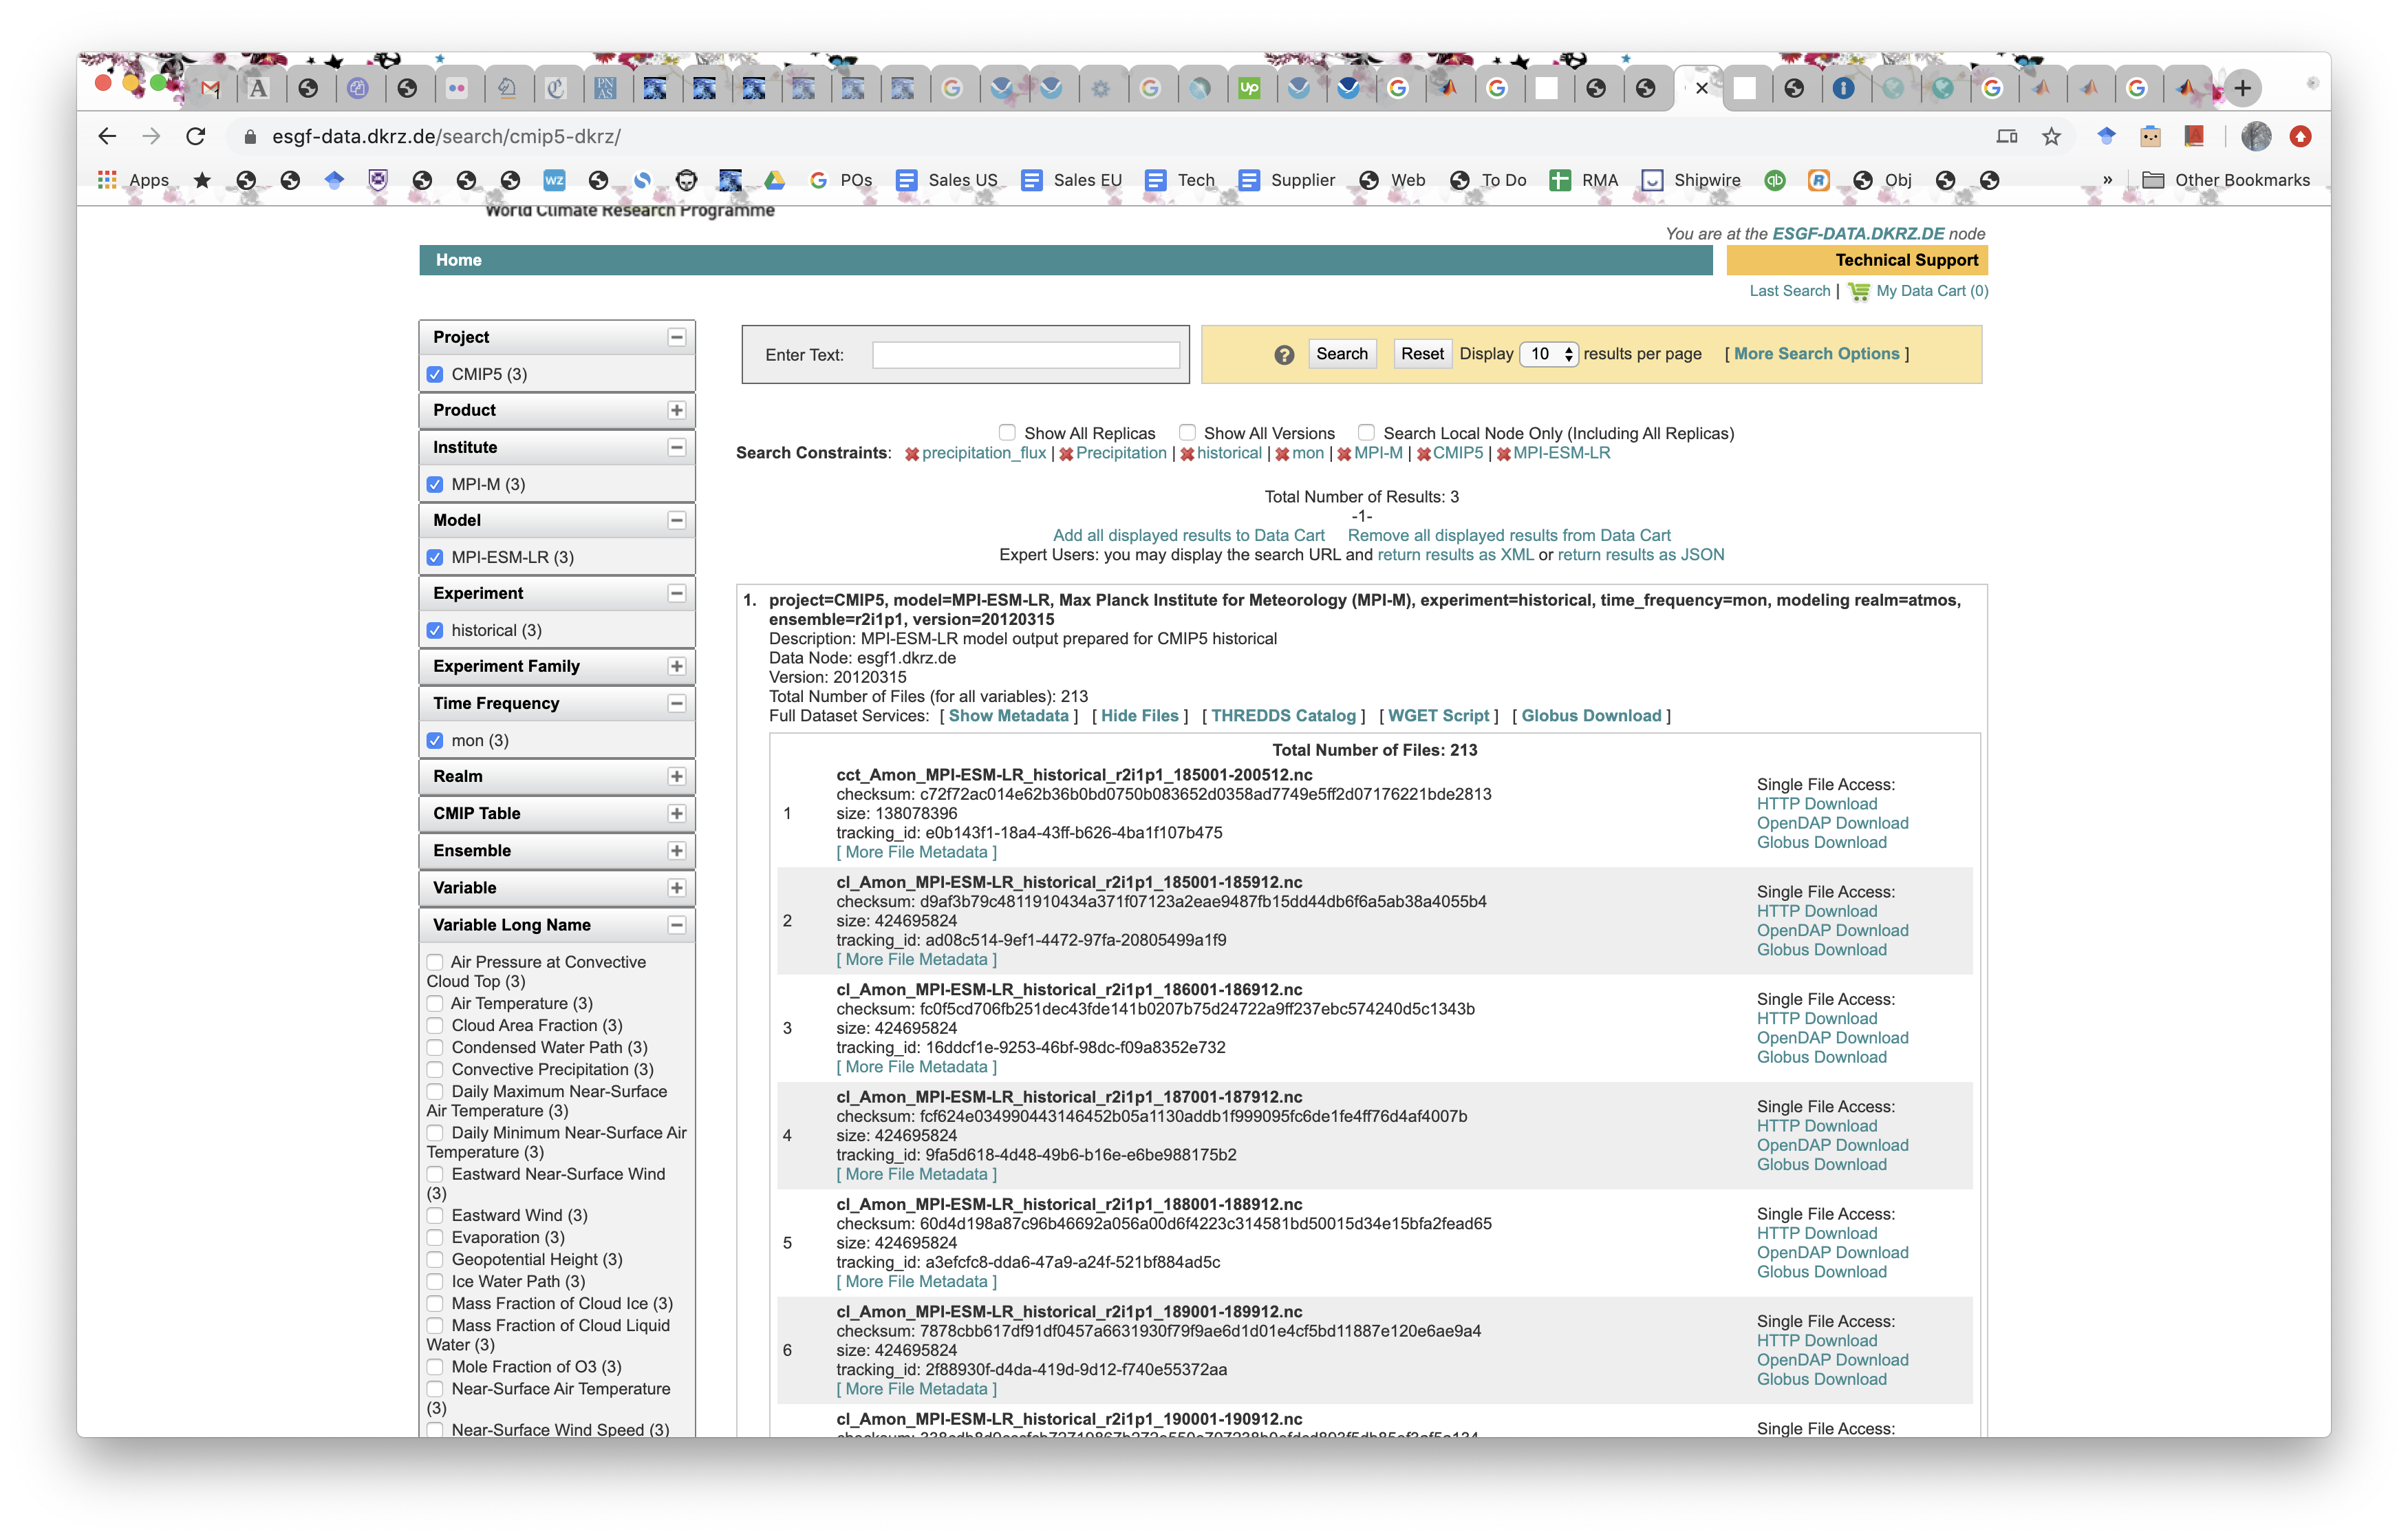Open the Technical Support tab
The width and height of the screenshot is (2408, 1539).
1906,260
